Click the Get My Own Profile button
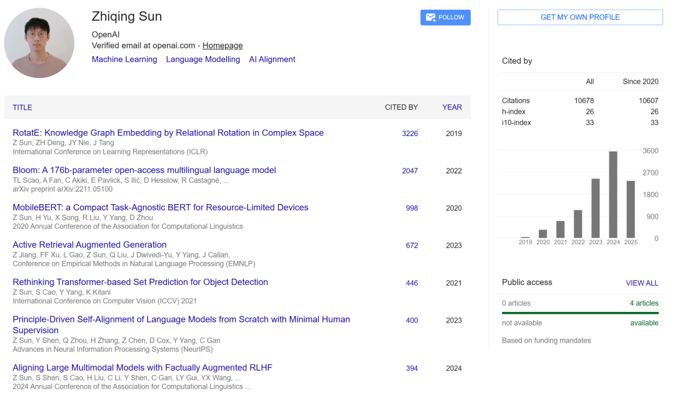 579,17
